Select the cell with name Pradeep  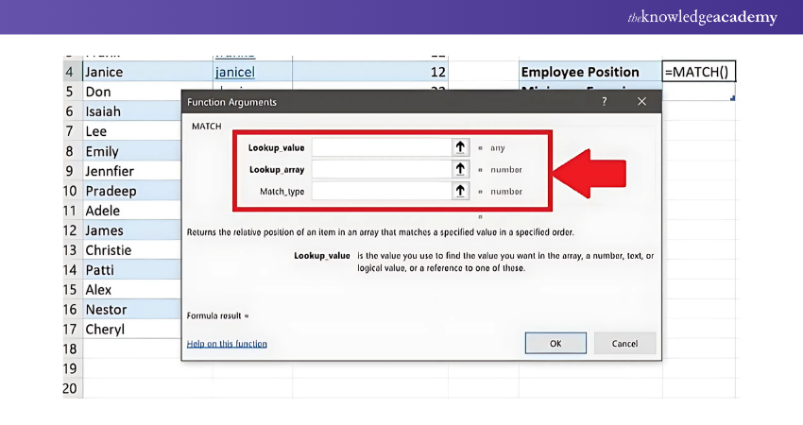click(x=132, y=191)
